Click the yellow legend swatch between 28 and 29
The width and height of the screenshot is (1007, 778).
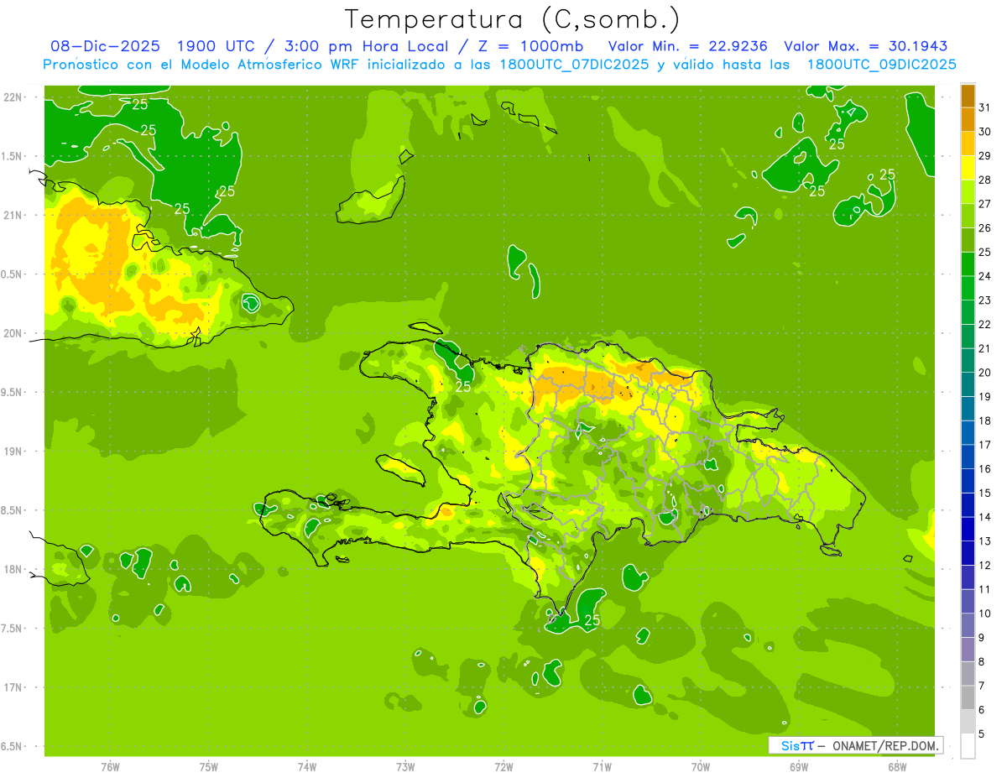pos(968,168)
